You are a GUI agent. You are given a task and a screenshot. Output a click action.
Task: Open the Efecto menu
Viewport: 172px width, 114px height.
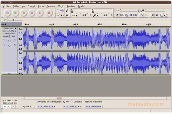tap(61, 6)
